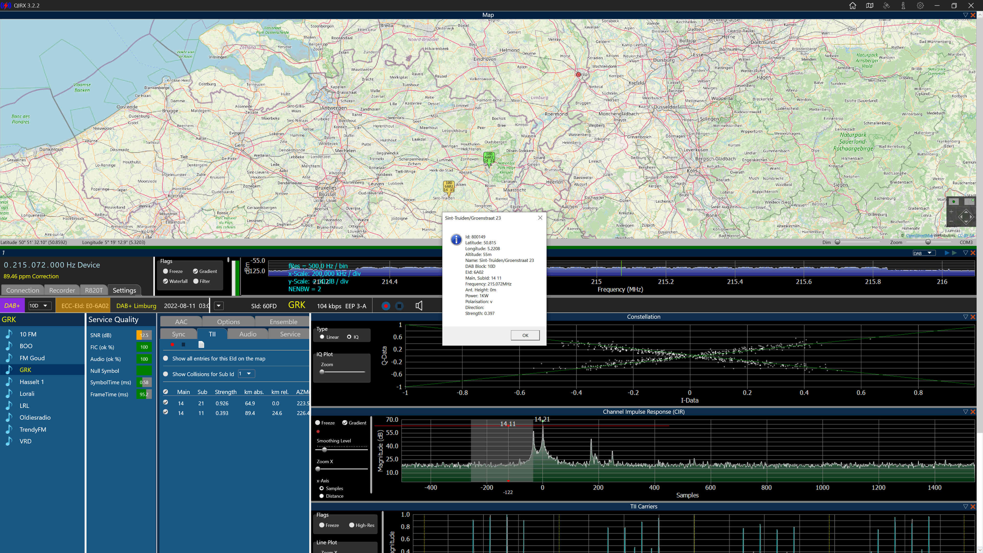Close the Sint-Truiden info dialog with X

(x=540, y=218)
